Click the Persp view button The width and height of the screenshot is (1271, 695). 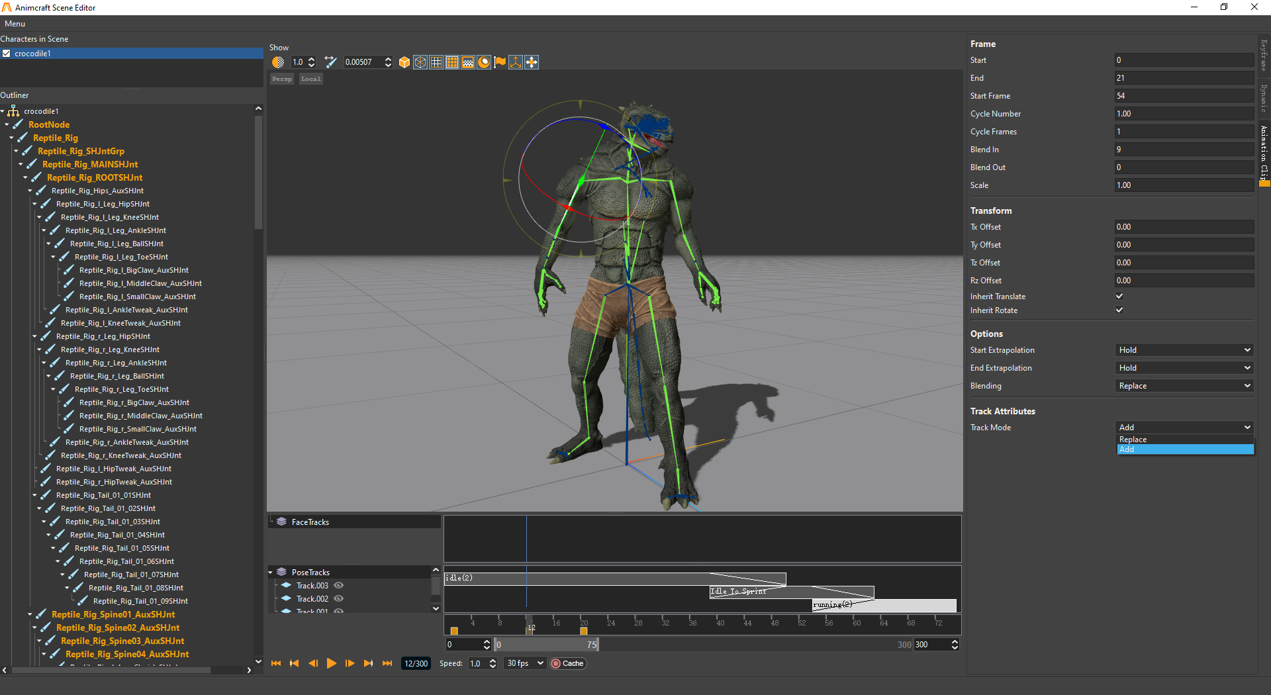pyautogui.click(x=282, y=79)
